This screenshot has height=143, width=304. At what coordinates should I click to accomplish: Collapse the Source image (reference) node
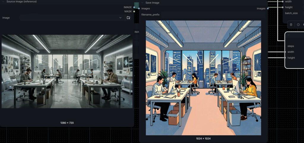click(3, 1)
